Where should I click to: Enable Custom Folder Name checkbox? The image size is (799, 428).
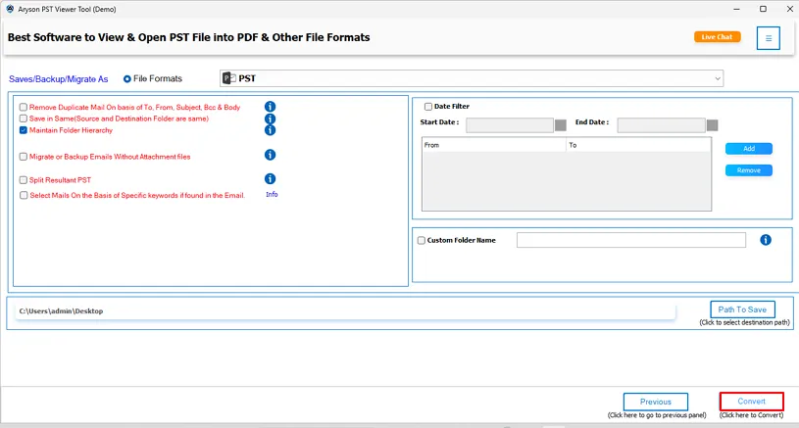422,240
